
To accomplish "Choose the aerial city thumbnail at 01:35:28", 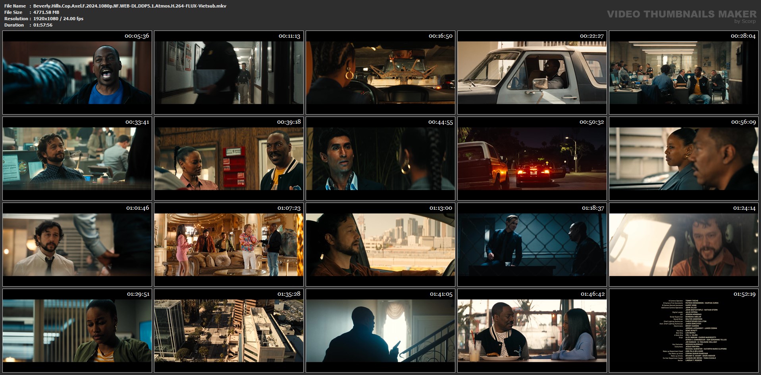I will click(x=229, y=331).
